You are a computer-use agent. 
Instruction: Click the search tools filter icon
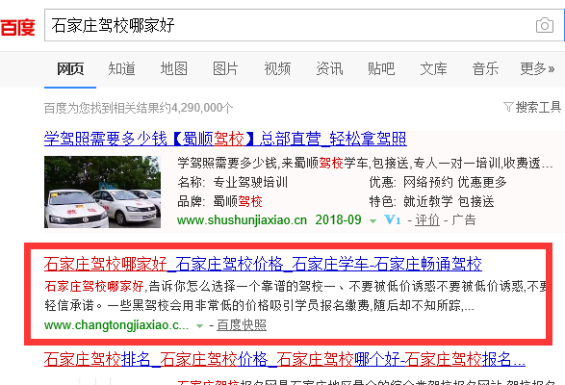508,107
